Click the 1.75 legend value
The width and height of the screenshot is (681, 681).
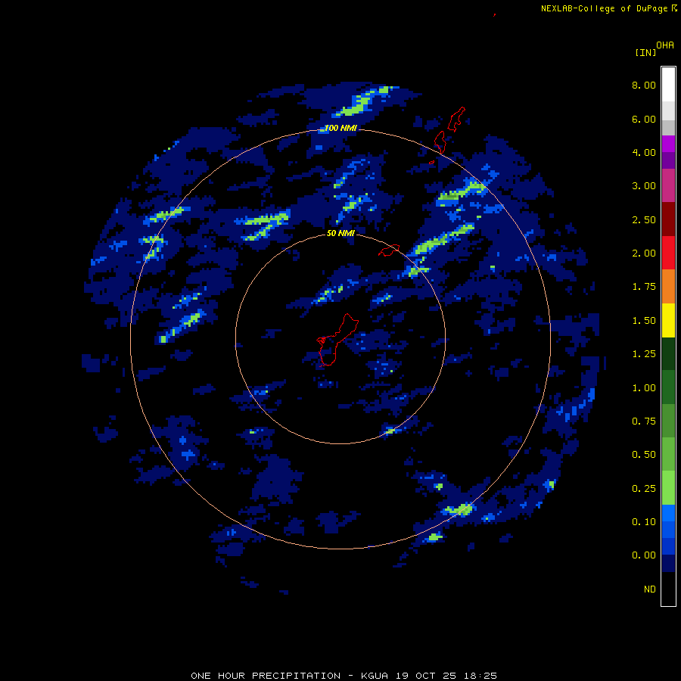pyautogui.click(x=644, y=287)
